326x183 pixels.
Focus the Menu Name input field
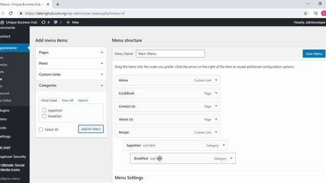(170, 53)
